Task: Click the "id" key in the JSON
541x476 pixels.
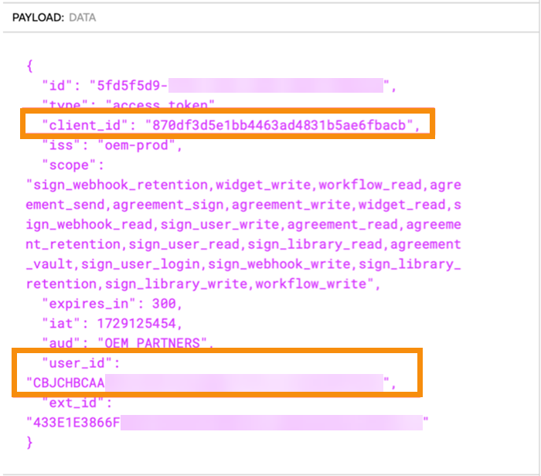Action: (x=57, y=85)
